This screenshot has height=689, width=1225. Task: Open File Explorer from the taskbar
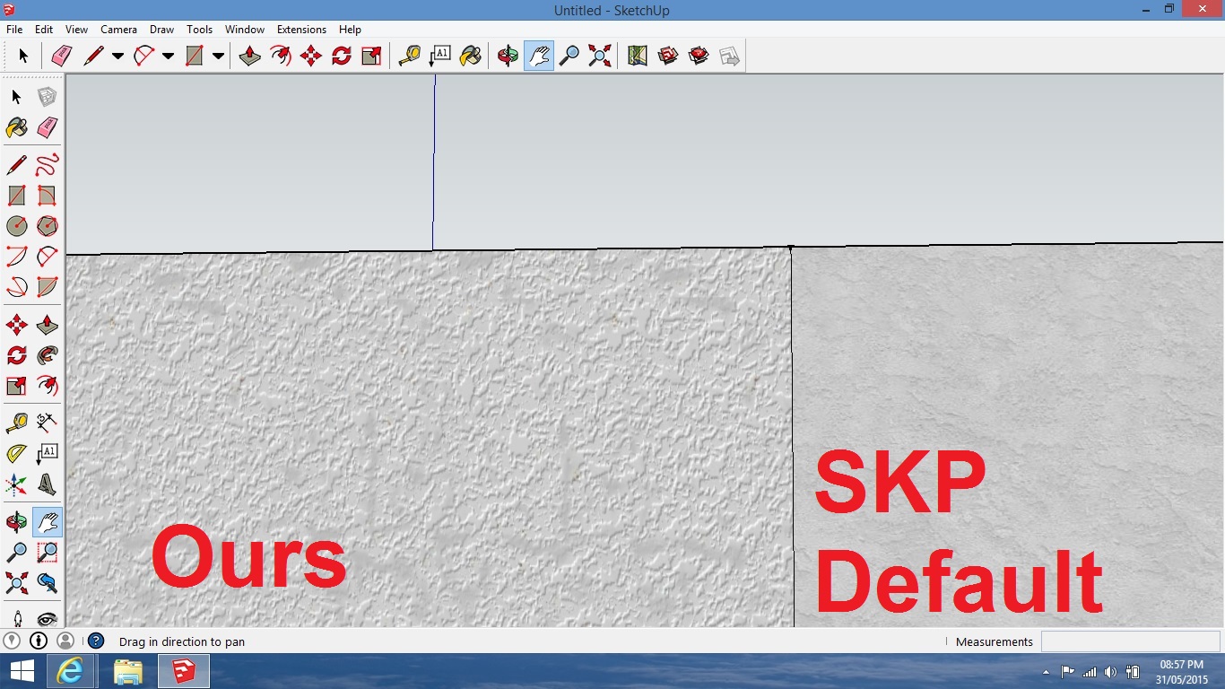pos(127,671)
